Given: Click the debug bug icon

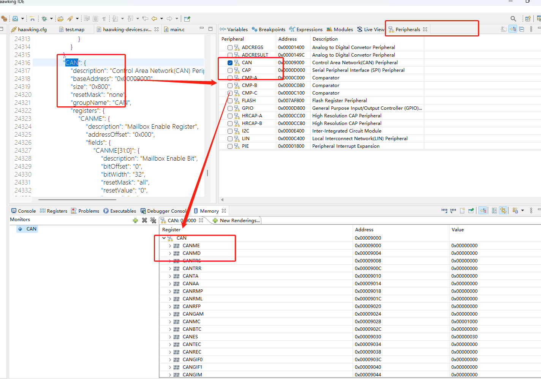Looking at the screenshot, I should tap(44, 18).
